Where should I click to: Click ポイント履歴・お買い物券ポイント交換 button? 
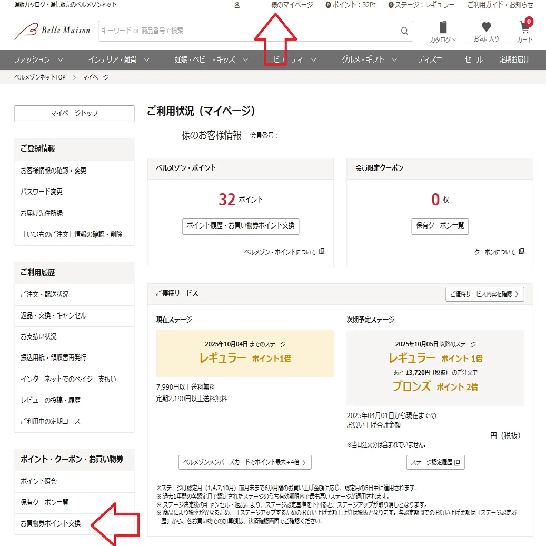coord(240,226)
